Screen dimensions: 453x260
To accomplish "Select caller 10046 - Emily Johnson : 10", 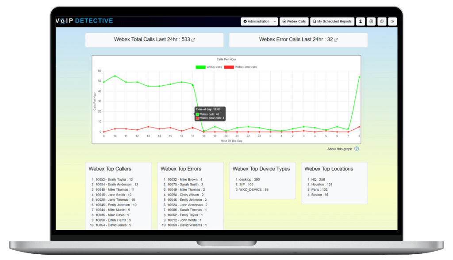I will pyautogui.click(x=116, y=205).
